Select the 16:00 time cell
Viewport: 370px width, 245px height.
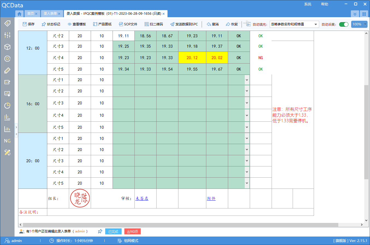(x=33, y=104)
